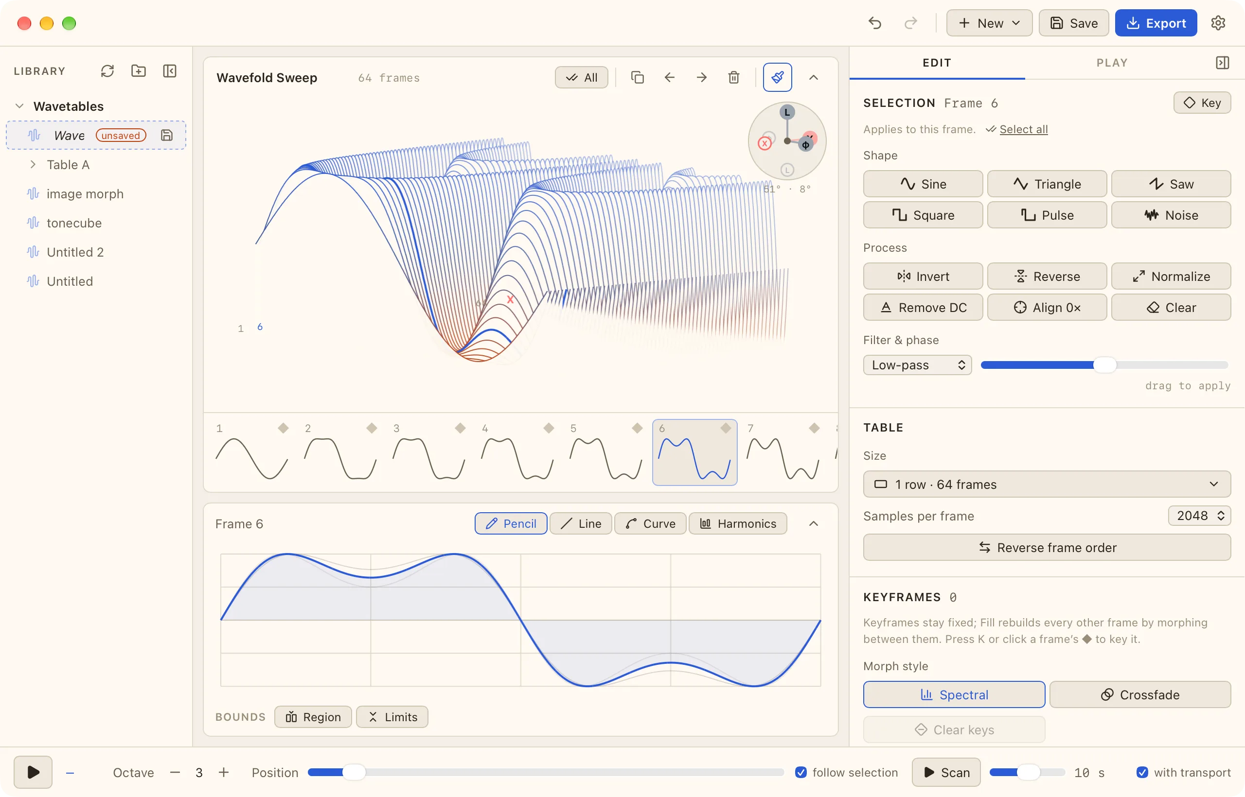Viewport: 1245px width, 797px height.
Task: Click the redo arrow icon
Action: coord(910,23)
